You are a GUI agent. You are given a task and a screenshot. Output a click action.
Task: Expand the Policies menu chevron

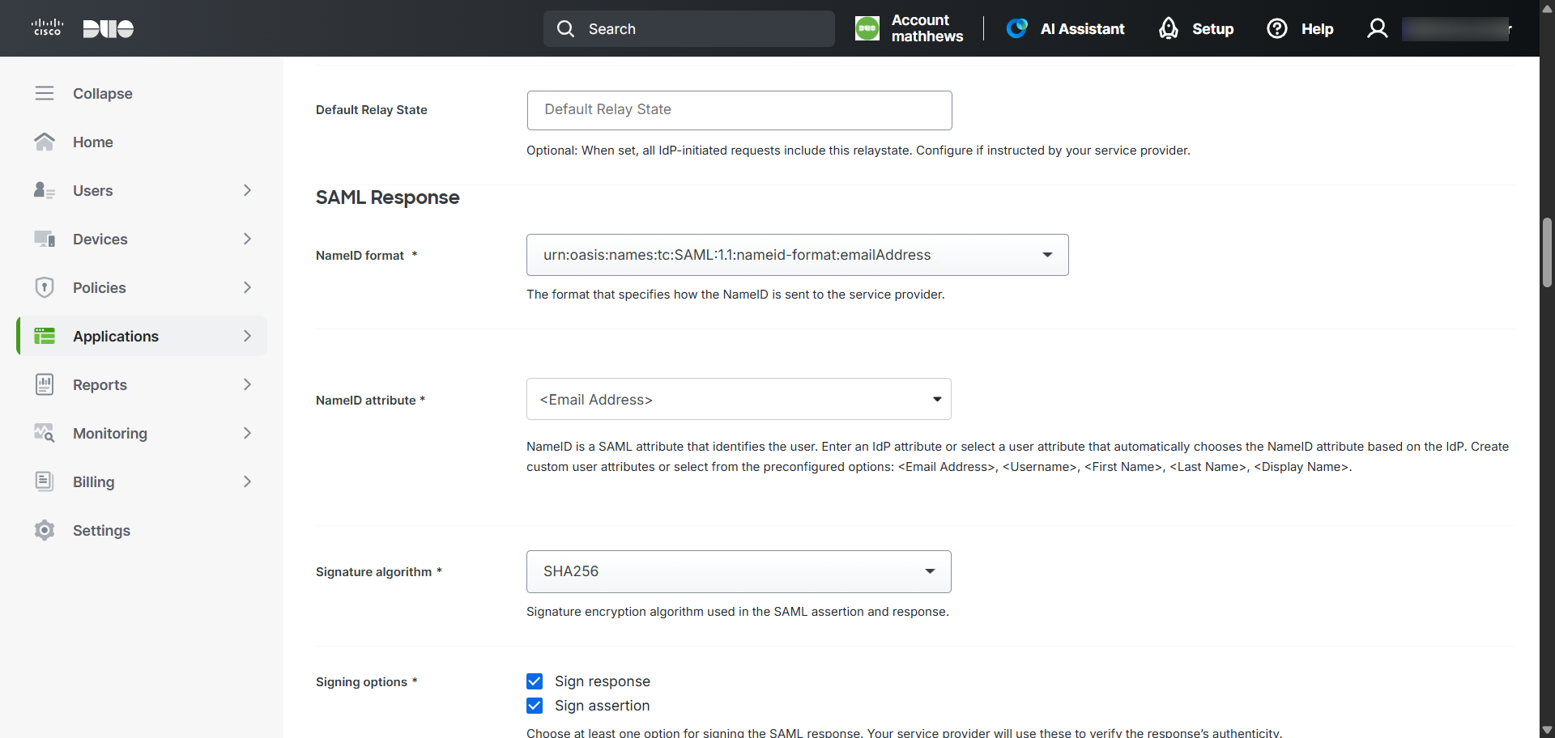coord(247,287)
